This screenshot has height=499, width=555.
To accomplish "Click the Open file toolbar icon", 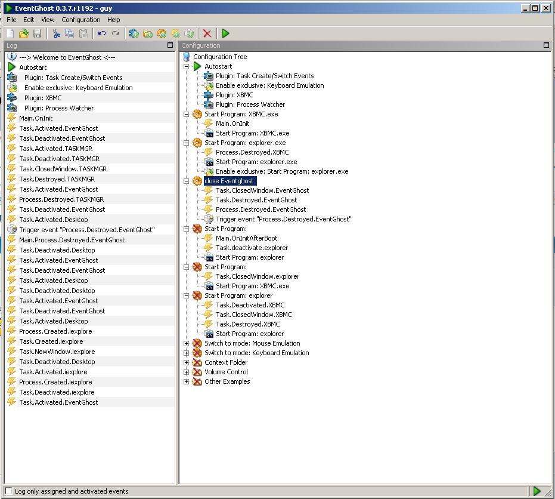I will pos(23,33).
